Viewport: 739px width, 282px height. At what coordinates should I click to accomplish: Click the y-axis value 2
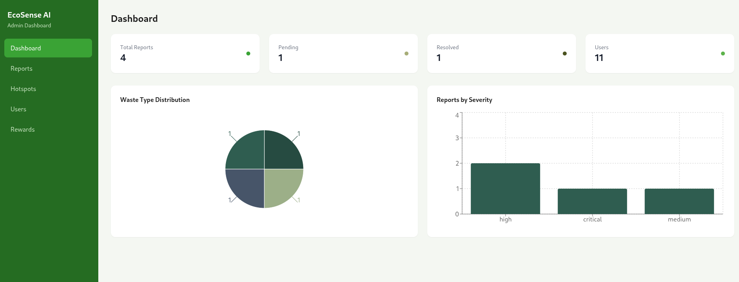click(457, 163)
